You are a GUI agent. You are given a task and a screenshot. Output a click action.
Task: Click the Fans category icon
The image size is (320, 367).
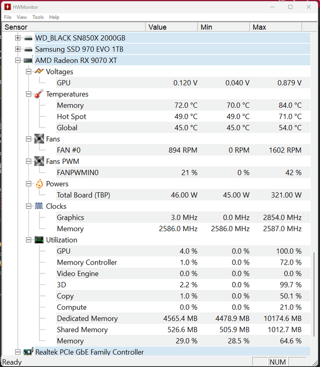pos(39,139)
